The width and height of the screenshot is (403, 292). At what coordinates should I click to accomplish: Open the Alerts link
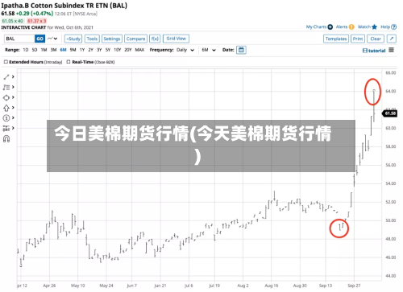342,27
